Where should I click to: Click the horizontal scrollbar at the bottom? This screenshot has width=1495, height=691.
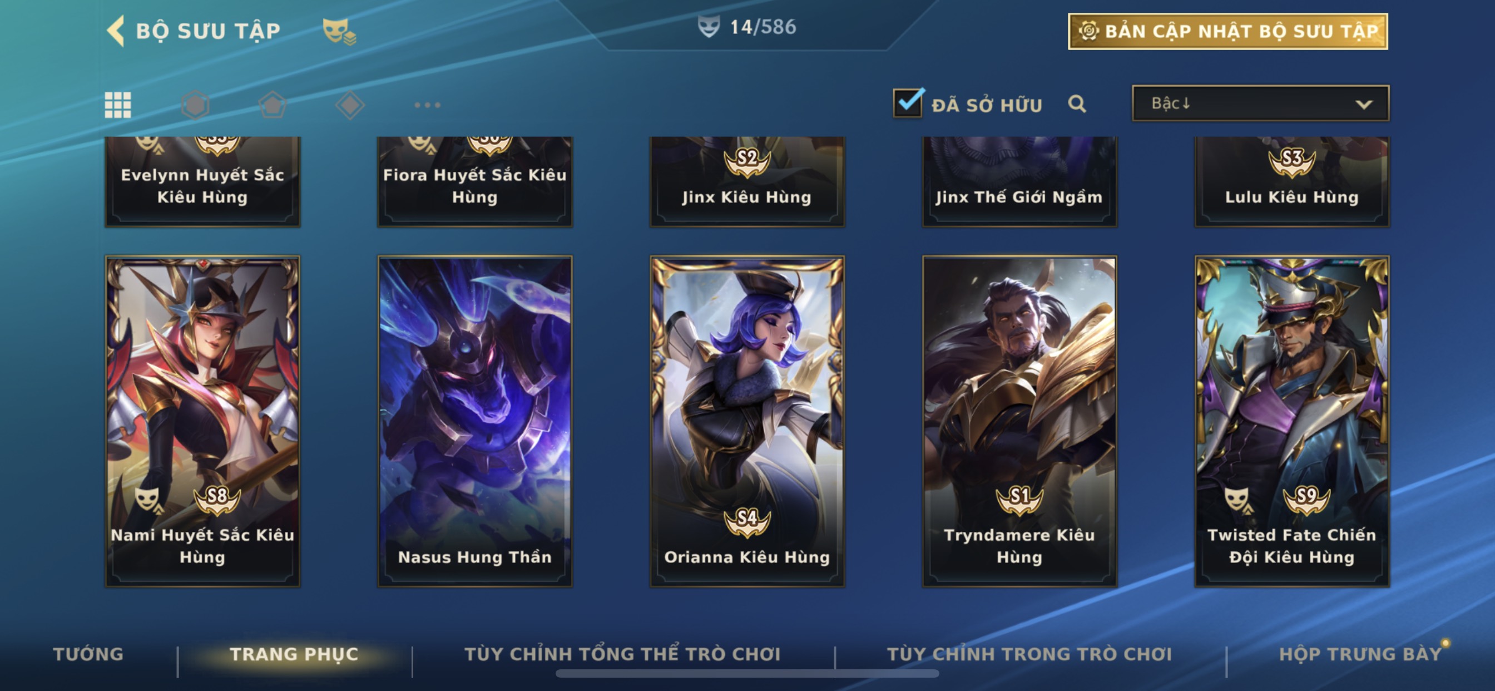tap(747, 674)
